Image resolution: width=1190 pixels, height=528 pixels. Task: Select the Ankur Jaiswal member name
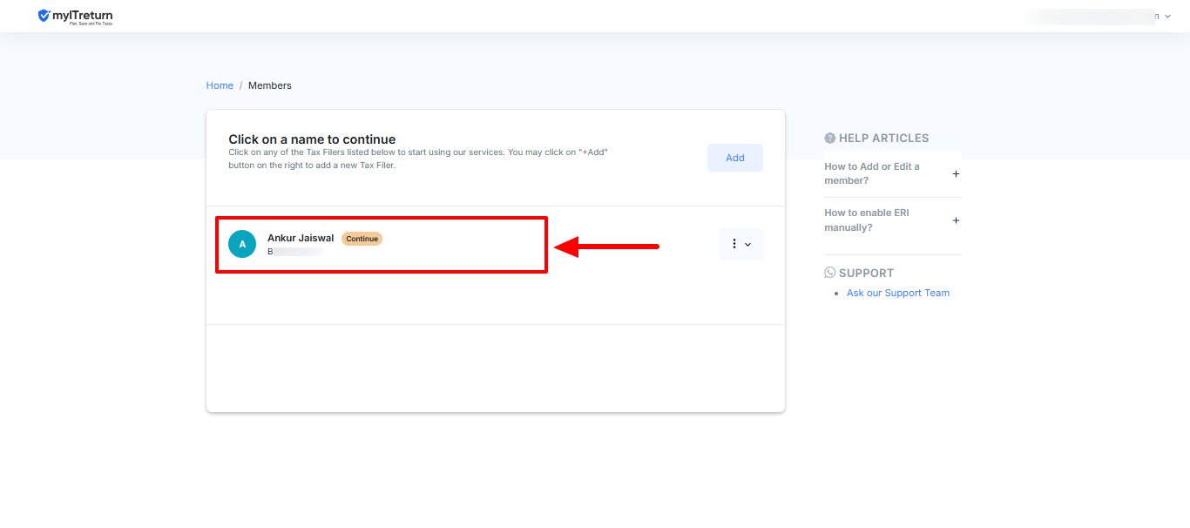(x=301, y=238)
